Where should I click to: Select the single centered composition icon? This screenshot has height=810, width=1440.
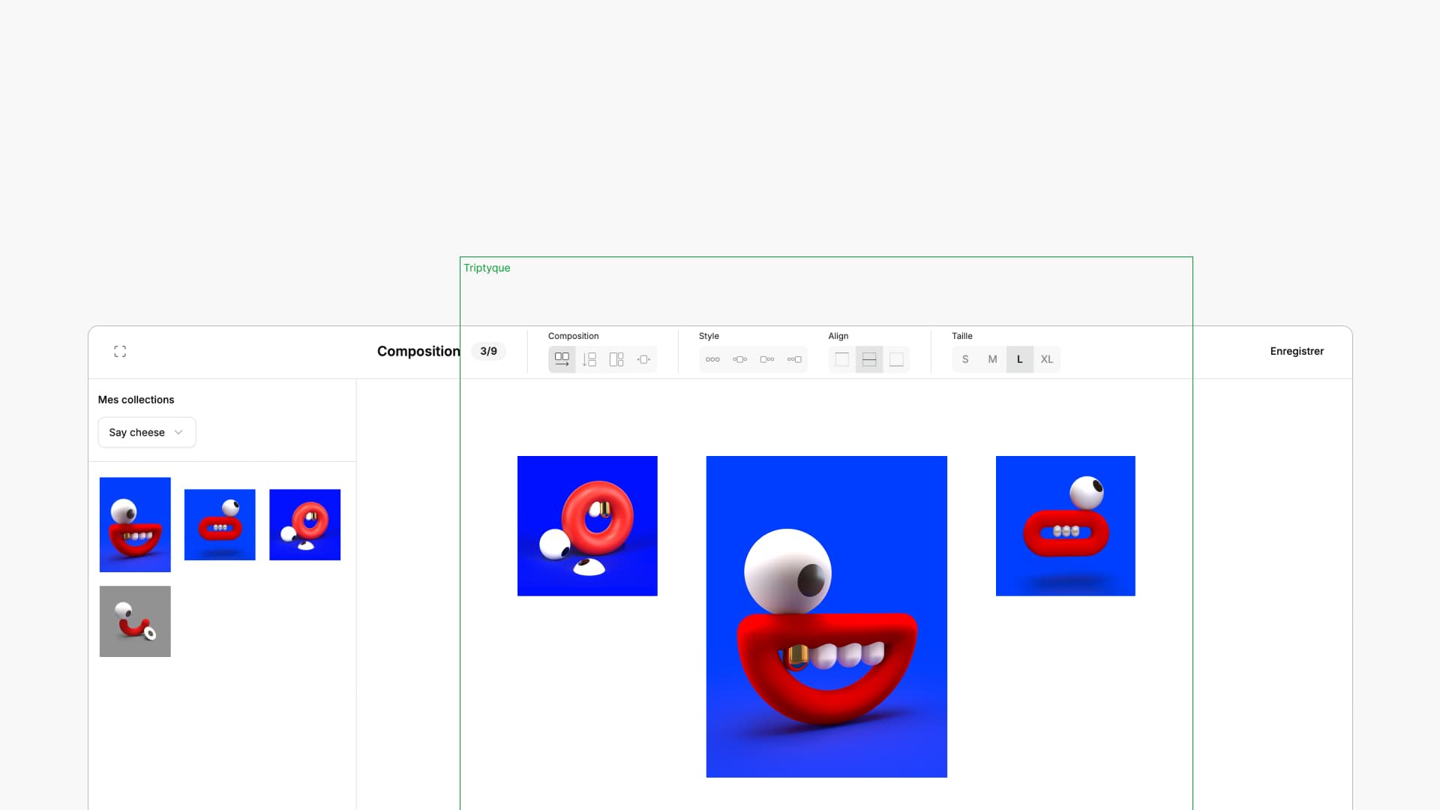[643, 359]
